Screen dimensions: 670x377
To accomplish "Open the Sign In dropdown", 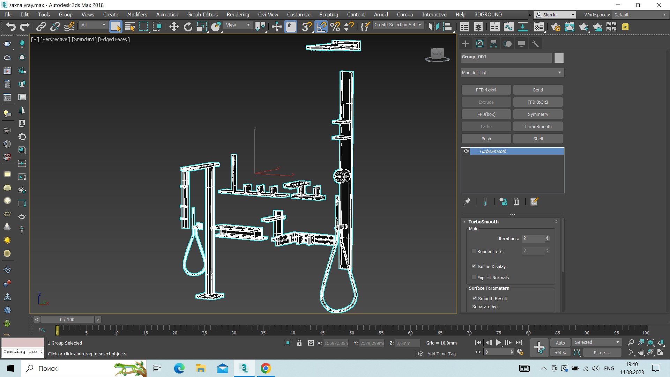I will coord(556,15).
